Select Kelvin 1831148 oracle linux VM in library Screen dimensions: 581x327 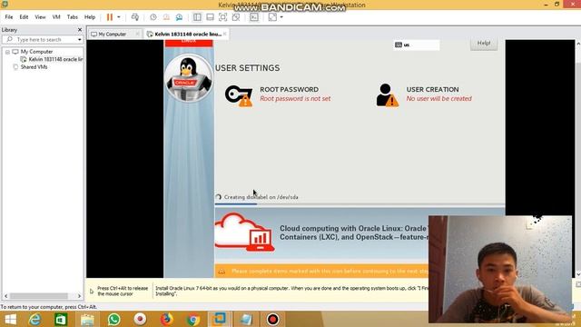point(55,59)
